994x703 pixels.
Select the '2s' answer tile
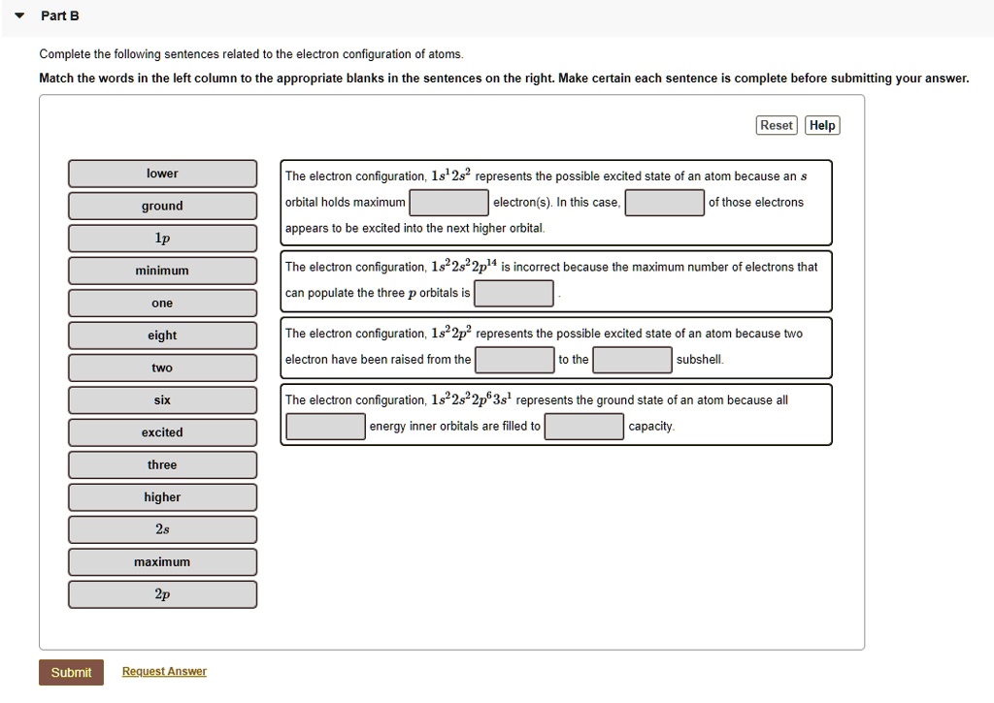pyautogui.click(x=161, y=529)
